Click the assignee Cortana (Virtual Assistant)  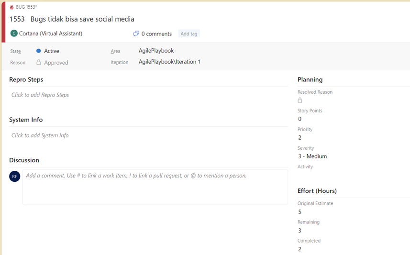pos(50,33)
